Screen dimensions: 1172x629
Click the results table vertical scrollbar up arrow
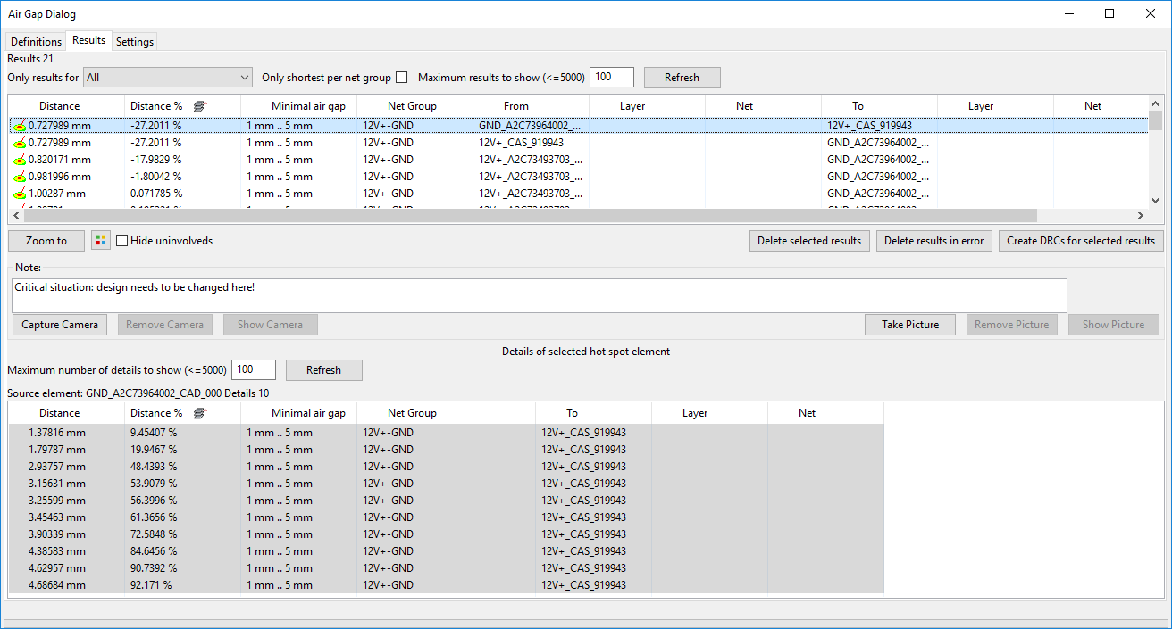tap(1157, 103)
